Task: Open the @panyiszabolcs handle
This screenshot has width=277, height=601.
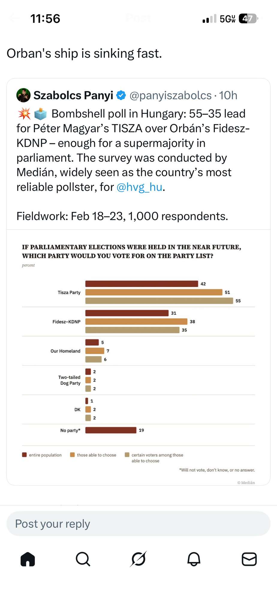Action: pos(171,95)
